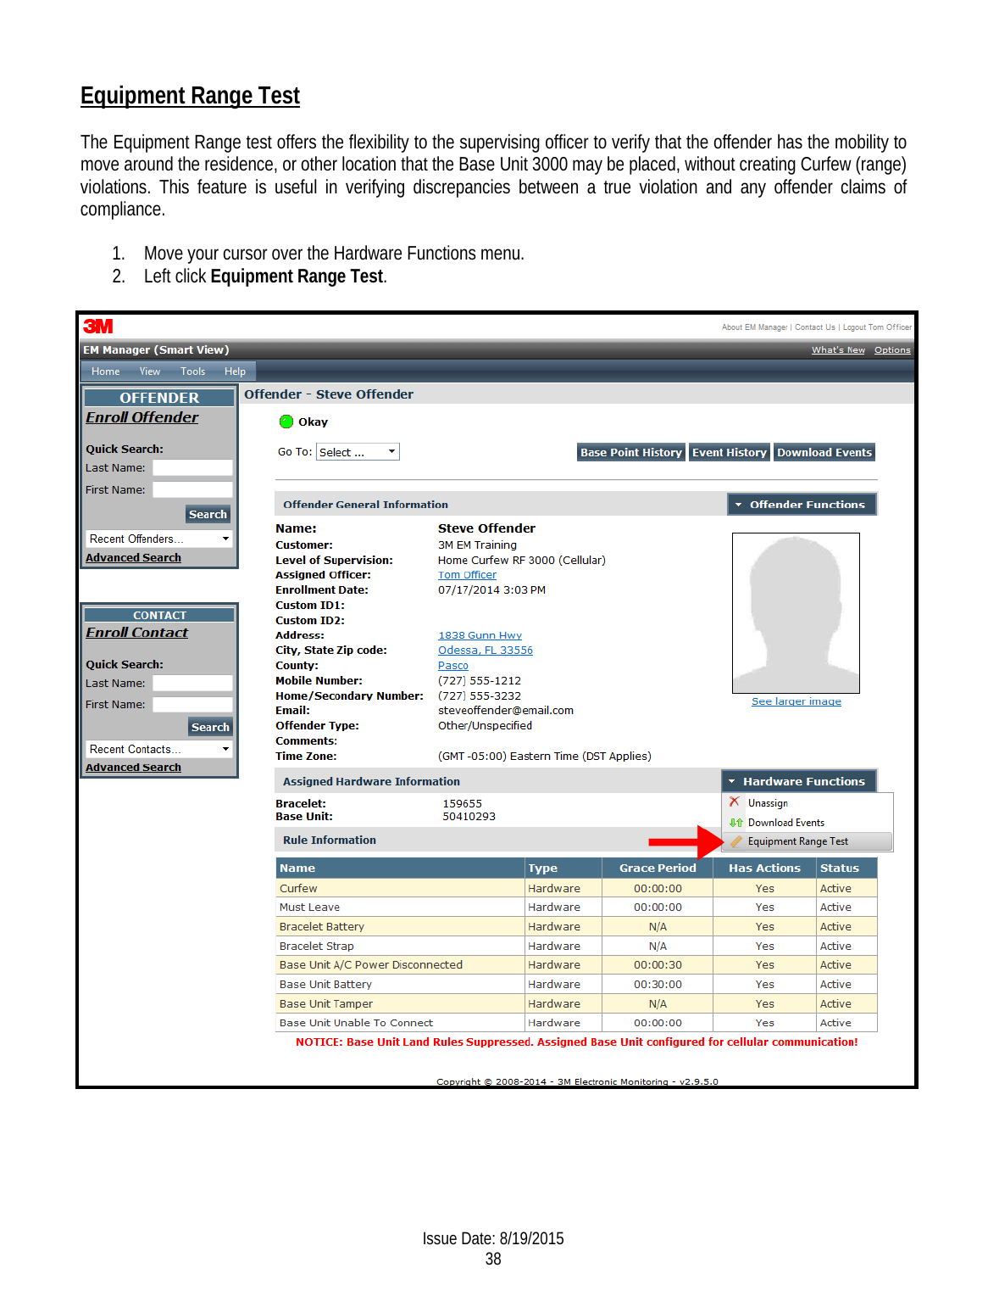Select Base Unit A/C Power Disconnected row
Viewport: 988px width, 1307px height.
576,965
